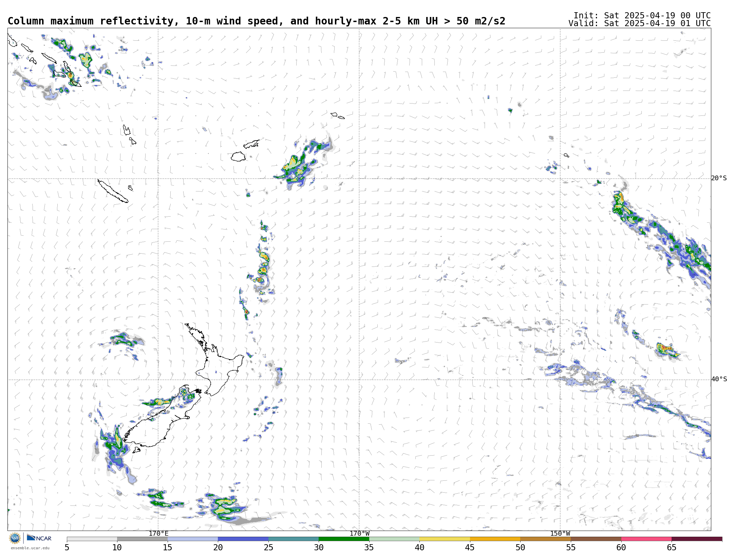The height and width of the screenshot is (552, 733).
Task: Click the pale green 35-40 dBZ swatch
Action: point(394,539)
